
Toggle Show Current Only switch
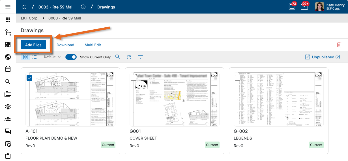point(71,57)
